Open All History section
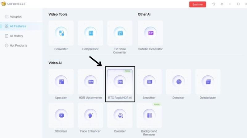 pos(16,36)
